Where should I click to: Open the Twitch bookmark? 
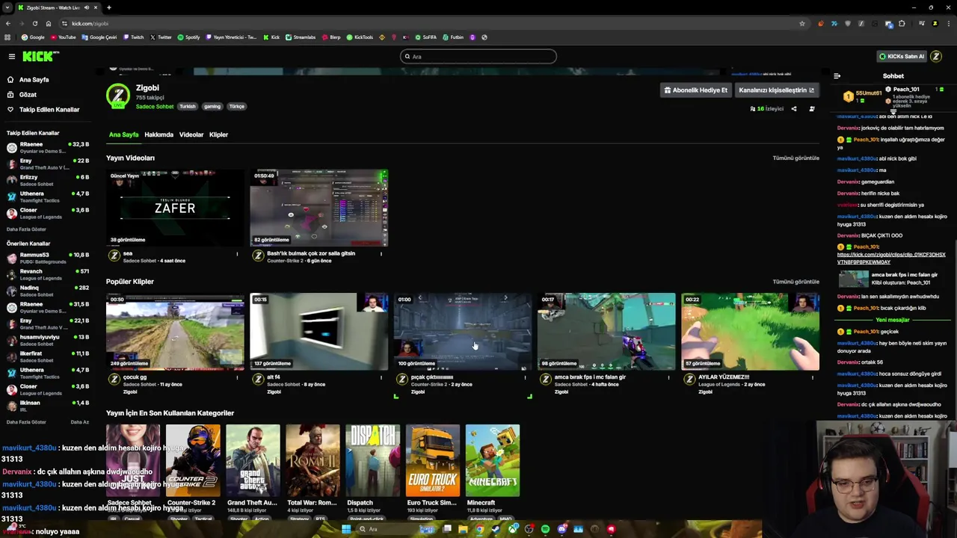coord(134,37)
